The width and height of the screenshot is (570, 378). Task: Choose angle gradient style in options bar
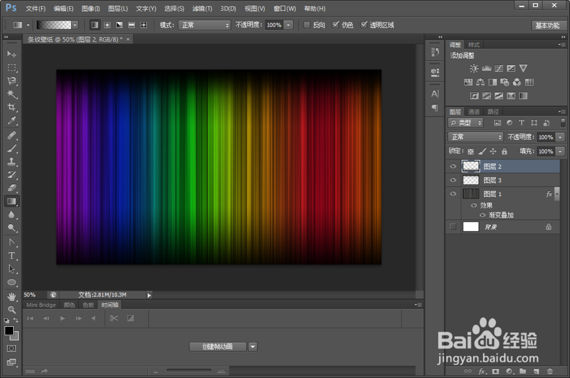119,25
